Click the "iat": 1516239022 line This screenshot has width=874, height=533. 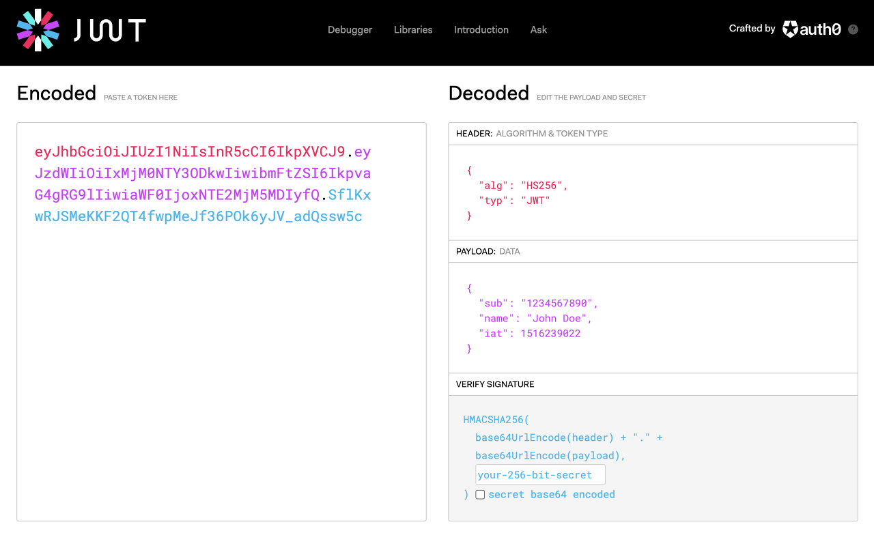coord(529,334)
